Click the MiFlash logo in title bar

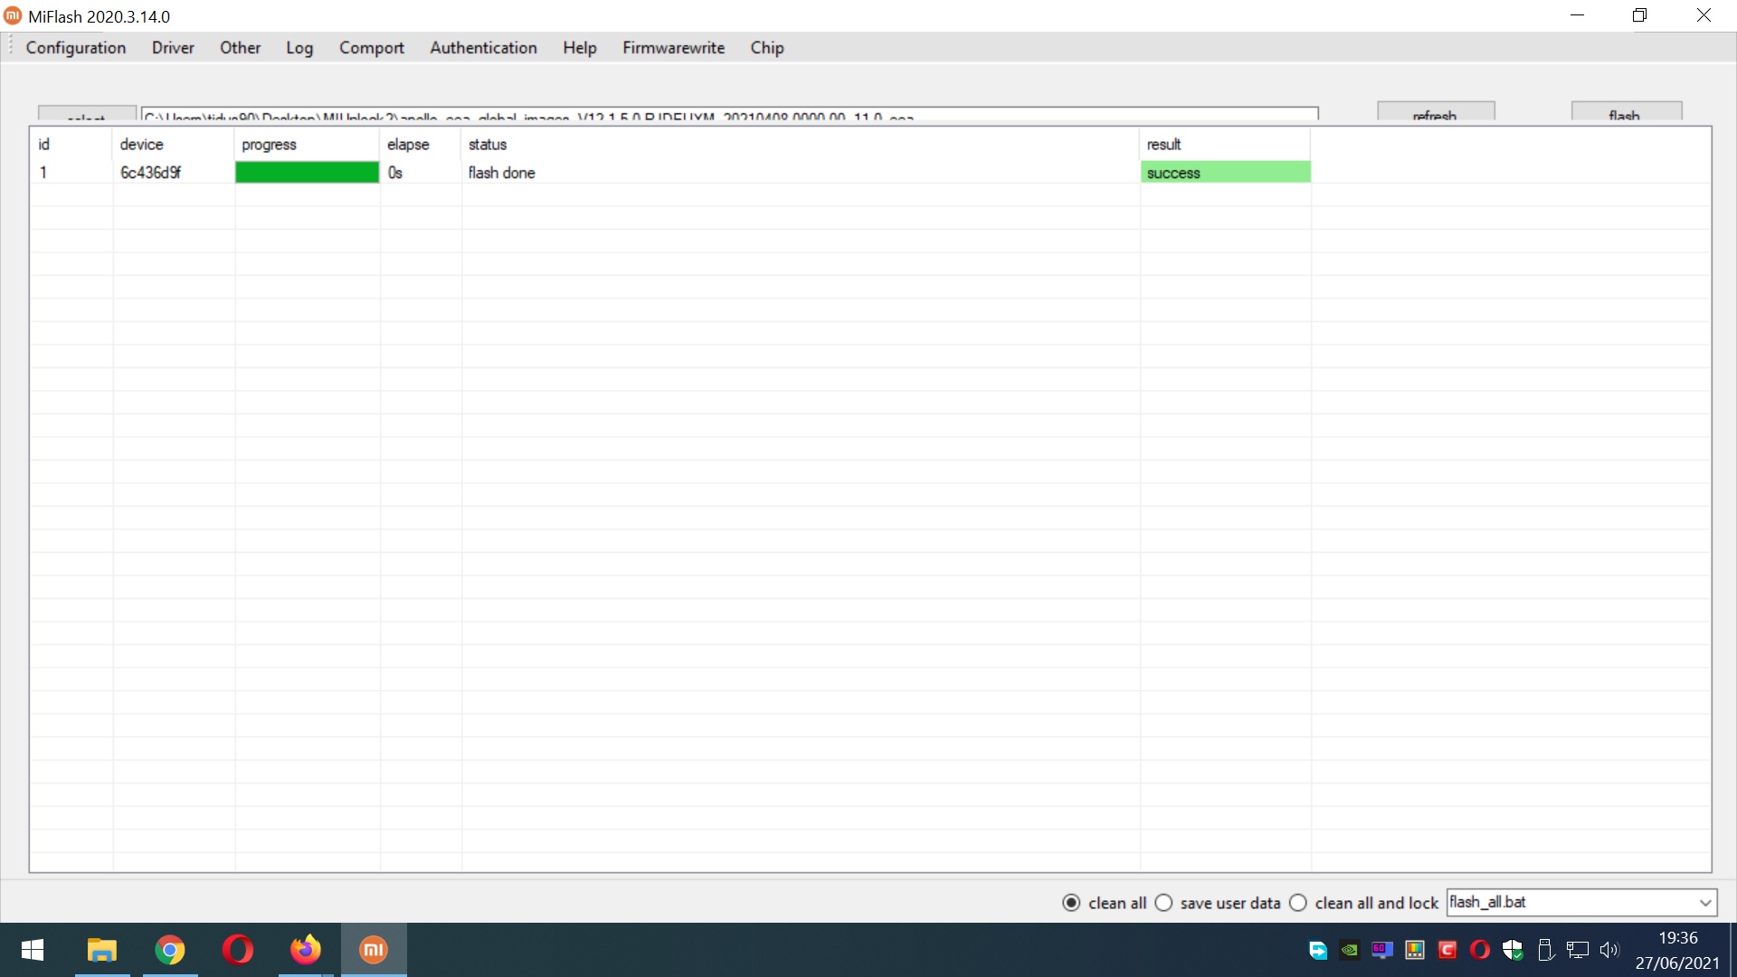click(13, 15)
